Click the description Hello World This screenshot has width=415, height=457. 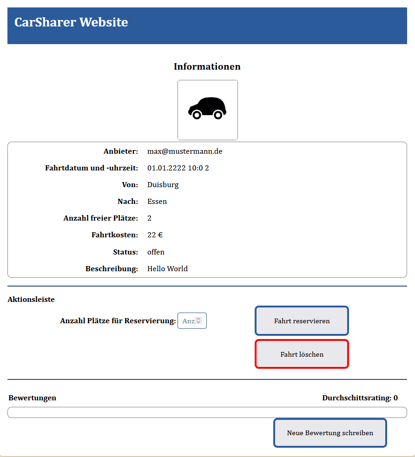(x=167, y=269)
